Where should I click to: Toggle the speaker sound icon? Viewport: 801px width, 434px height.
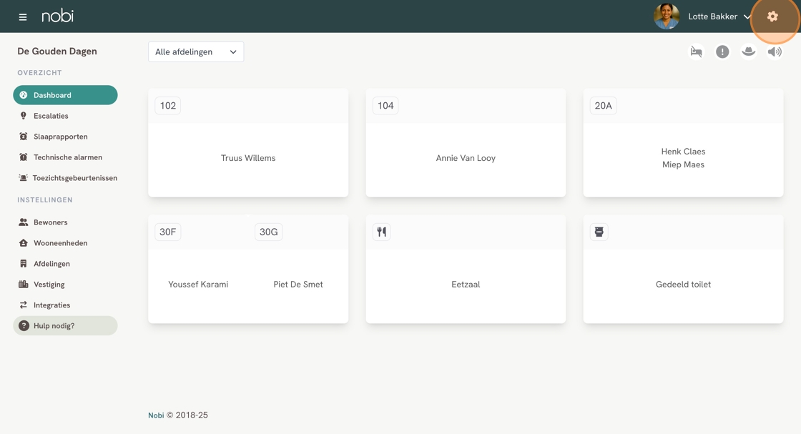point(775,51)
